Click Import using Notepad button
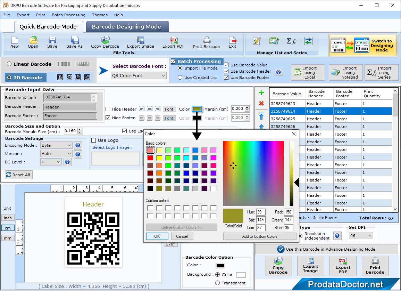Image resolution: width=401 pixels, height=291 pixels. 346,73
